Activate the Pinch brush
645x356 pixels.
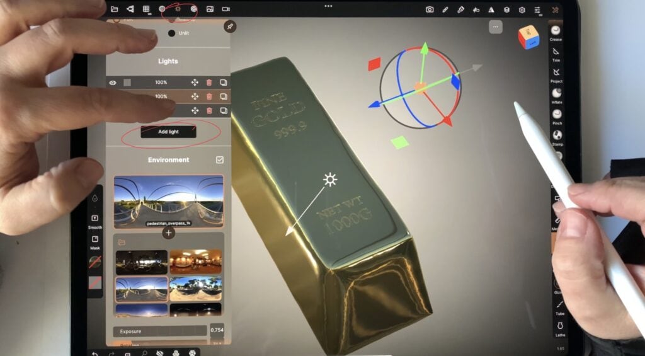(x=556, y=115)
